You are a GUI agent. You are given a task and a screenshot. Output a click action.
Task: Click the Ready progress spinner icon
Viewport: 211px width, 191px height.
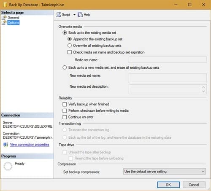8,166
